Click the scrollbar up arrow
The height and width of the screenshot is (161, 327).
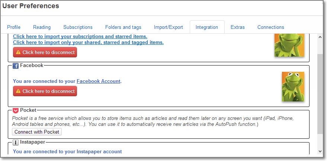click(320, 37)
